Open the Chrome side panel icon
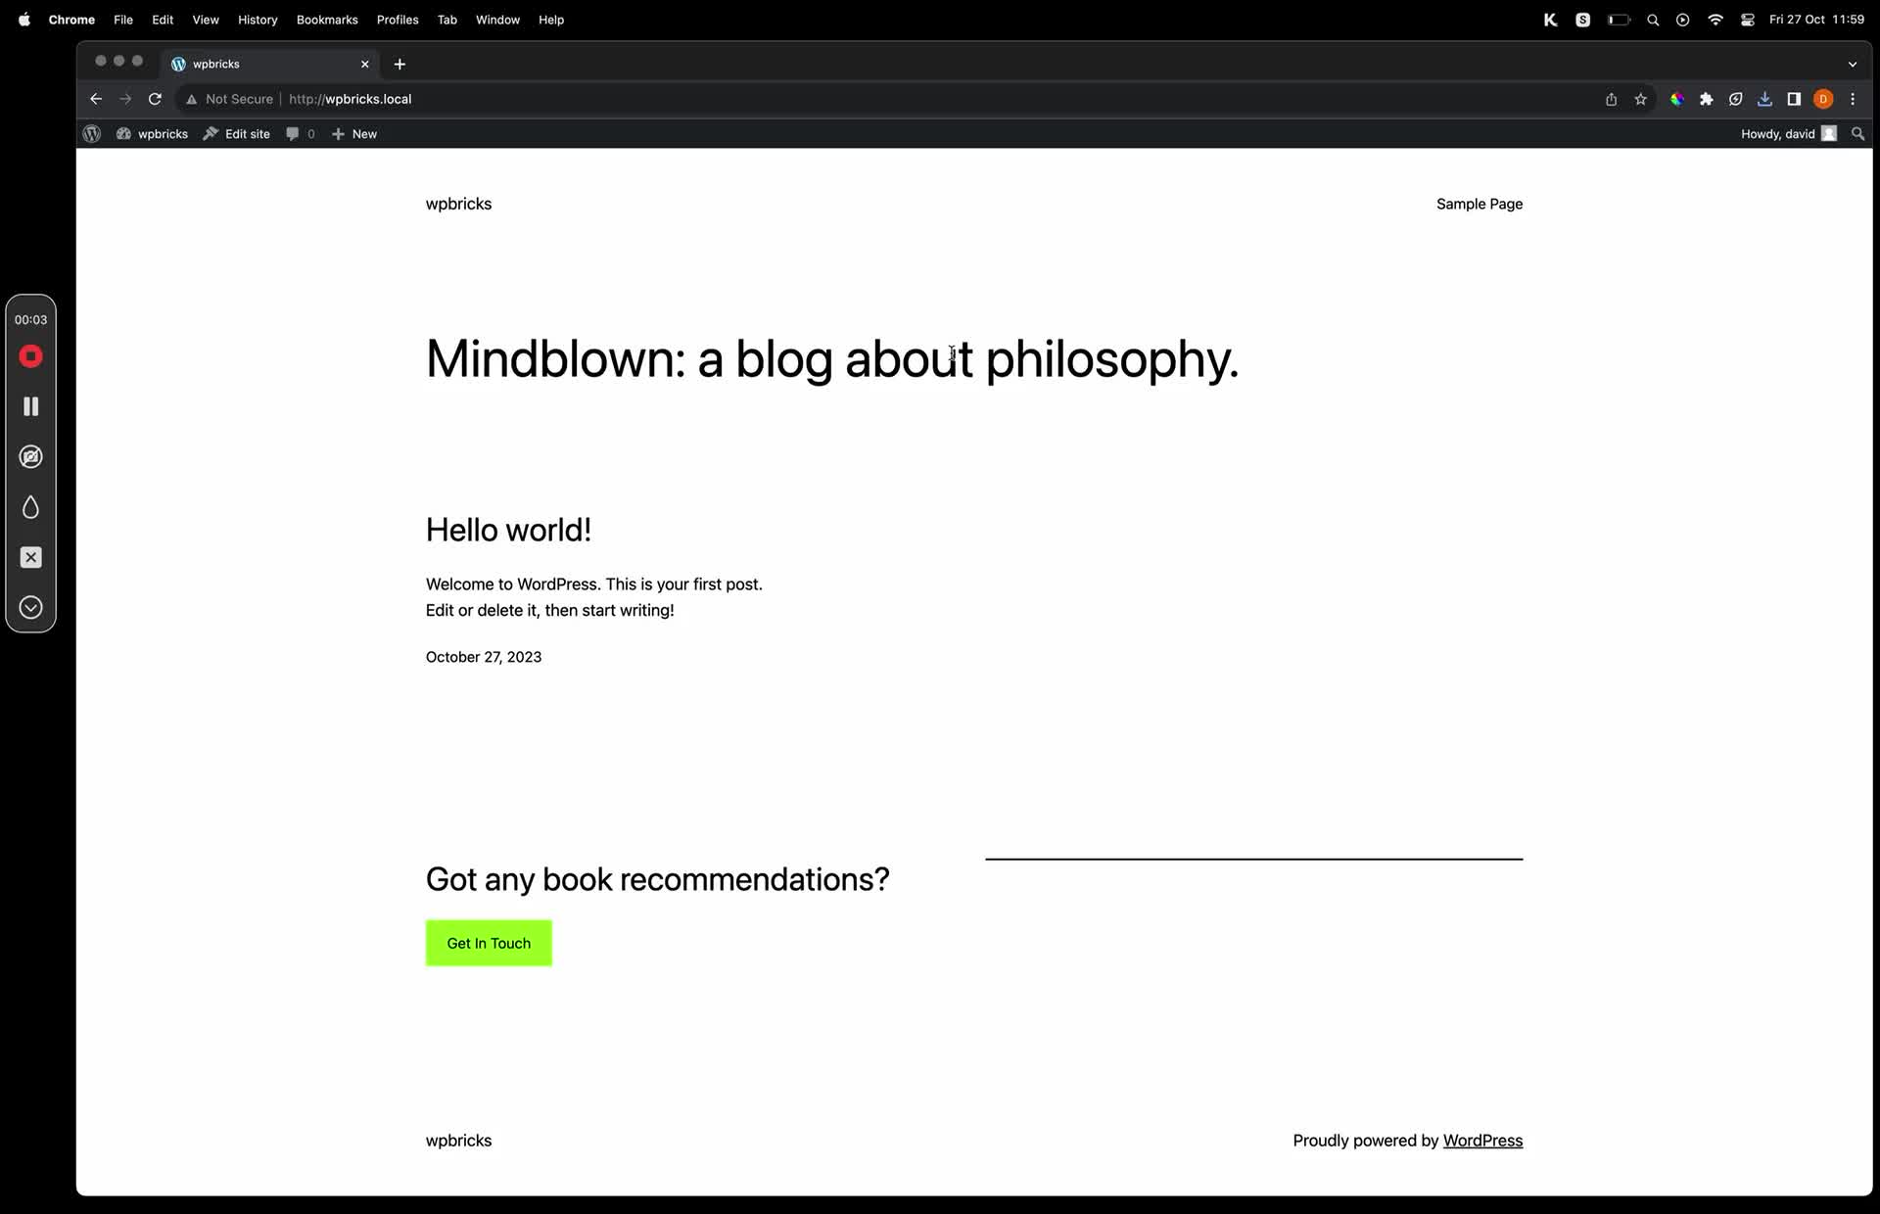This screenshot has width=1880, height=1214. [x=1794, y=99]
